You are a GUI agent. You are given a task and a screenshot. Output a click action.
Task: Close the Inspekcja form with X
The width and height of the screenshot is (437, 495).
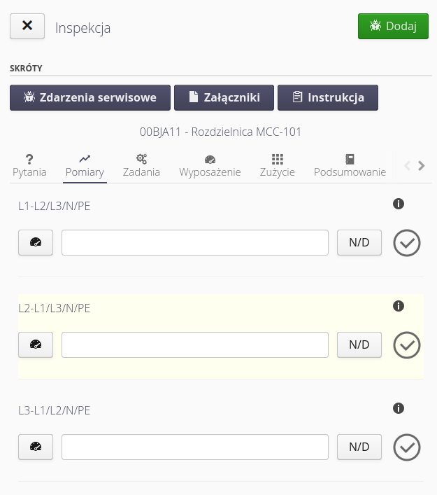[27, 27]
